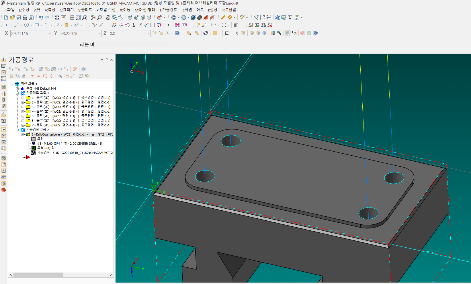
Task: Open the T:가공경로 menu
Action: [x=168, y=10]
